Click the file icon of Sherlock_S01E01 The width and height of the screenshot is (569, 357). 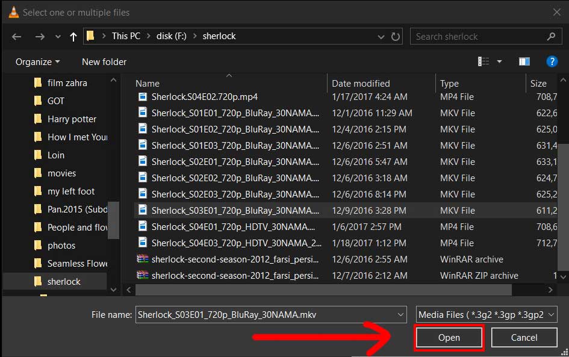(x=143, y=113)
